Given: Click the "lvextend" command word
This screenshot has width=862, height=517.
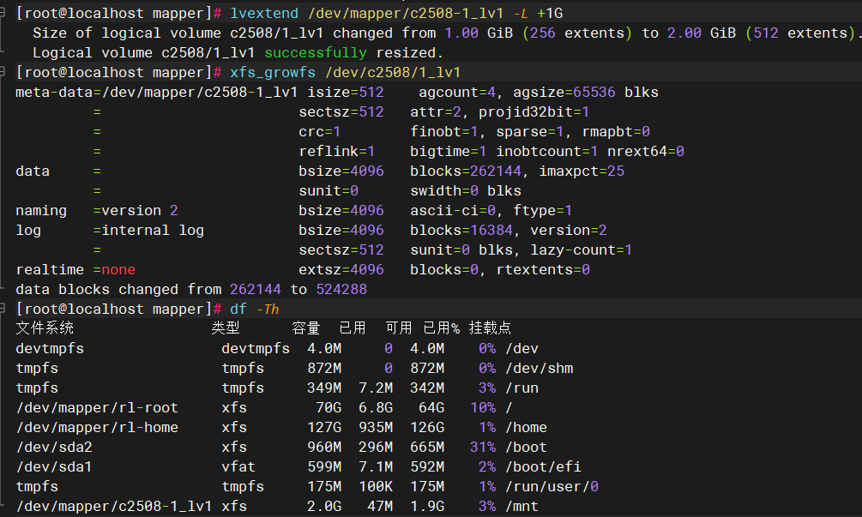Looking at the screenshot, I should coord(264,13).
